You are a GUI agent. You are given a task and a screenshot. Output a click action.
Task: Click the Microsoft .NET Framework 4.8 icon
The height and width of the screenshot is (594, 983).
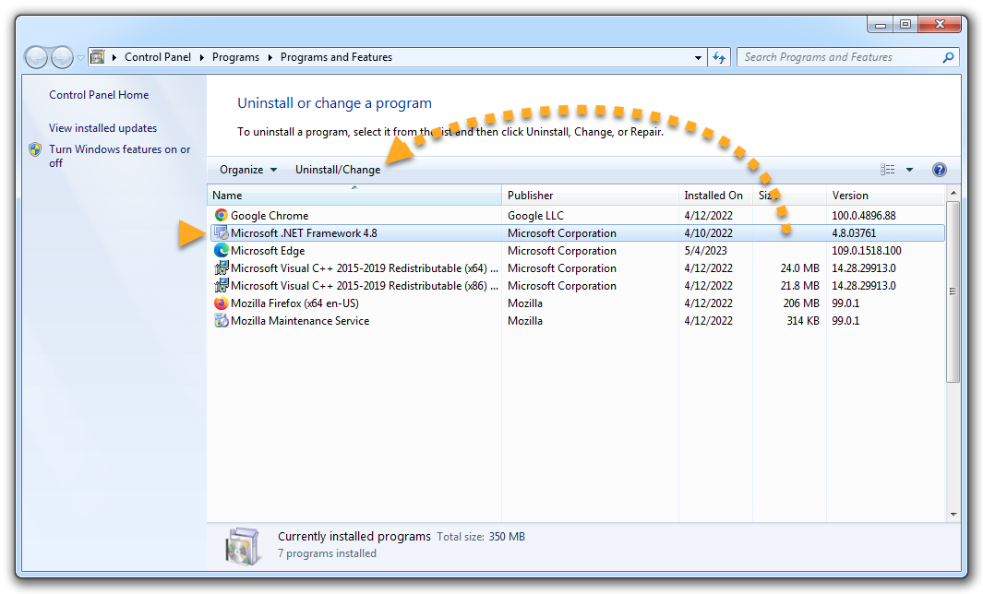click(x=221, y=233)
